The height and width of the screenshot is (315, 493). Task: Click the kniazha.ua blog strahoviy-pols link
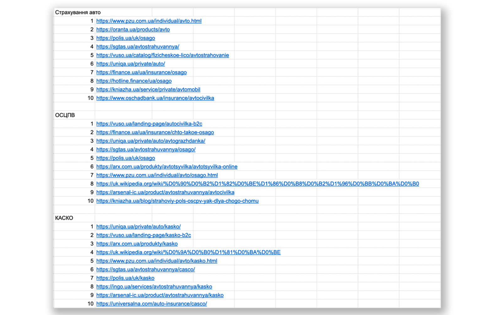(x=177, y=201)
